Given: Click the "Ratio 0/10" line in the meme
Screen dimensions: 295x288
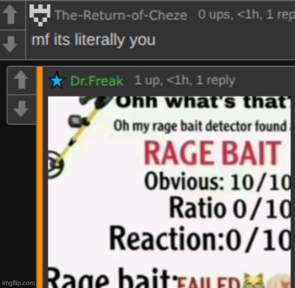Looking at the screenshot, I should click(230, 208).
